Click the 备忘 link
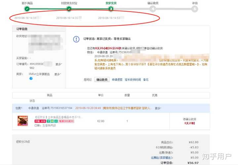The height and width of the screenshot is (165, 238). (146, 80)
